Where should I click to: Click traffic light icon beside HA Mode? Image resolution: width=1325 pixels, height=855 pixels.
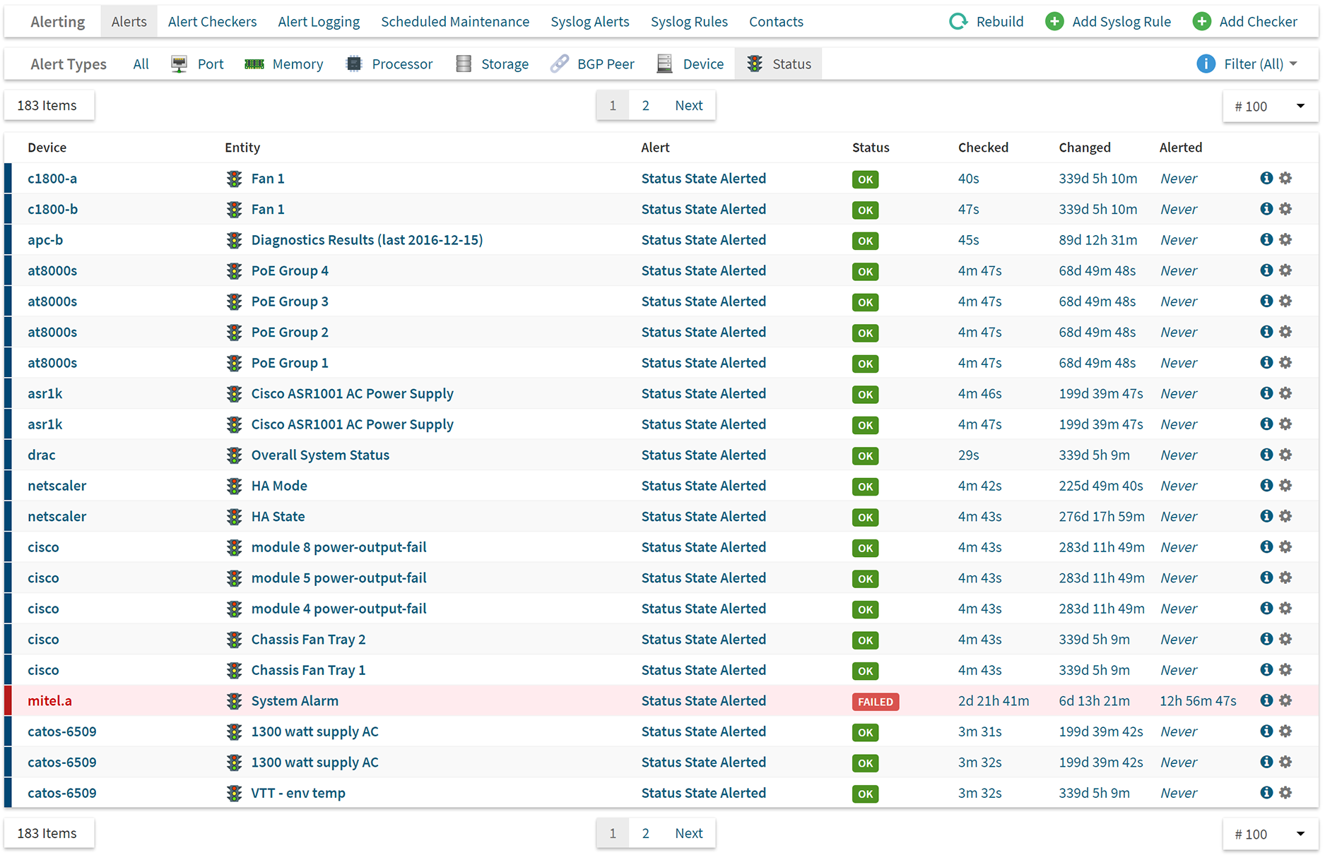[234, 486]
